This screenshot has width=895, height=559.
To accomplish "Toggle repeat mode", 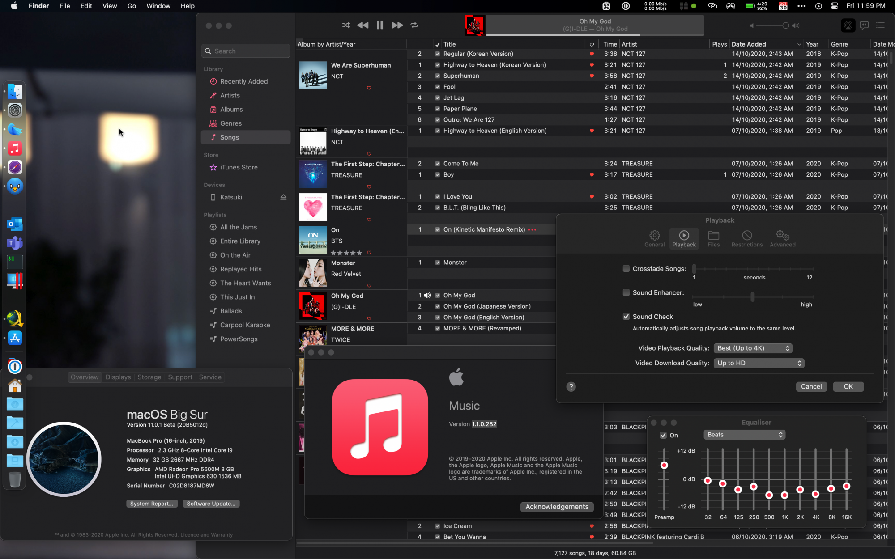I will click(x=414, y=25).
